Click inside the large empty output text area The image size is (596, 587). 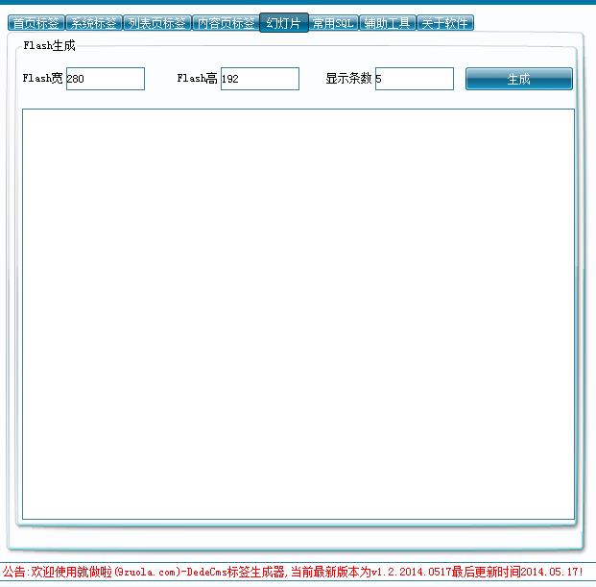[x=298, y=314]
